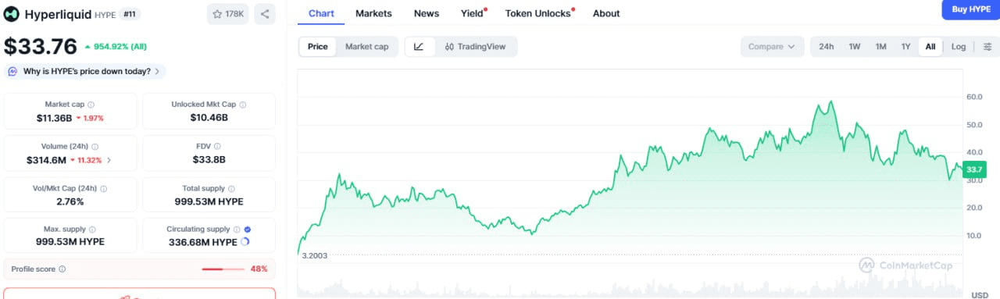1000x299 pixels.
Task: Click the $314.6M volume value
Action: point(46,160)
